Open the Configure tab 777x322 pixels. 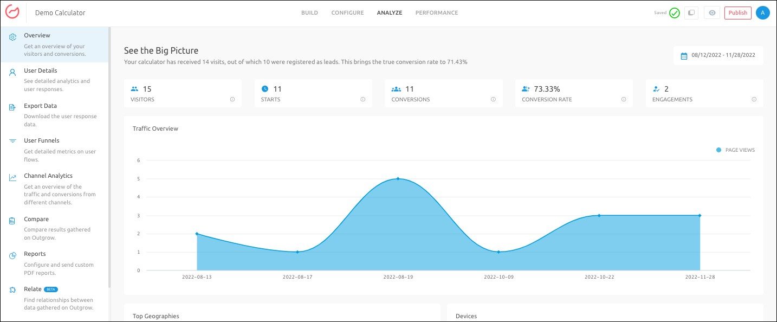(x=347, y=13)
